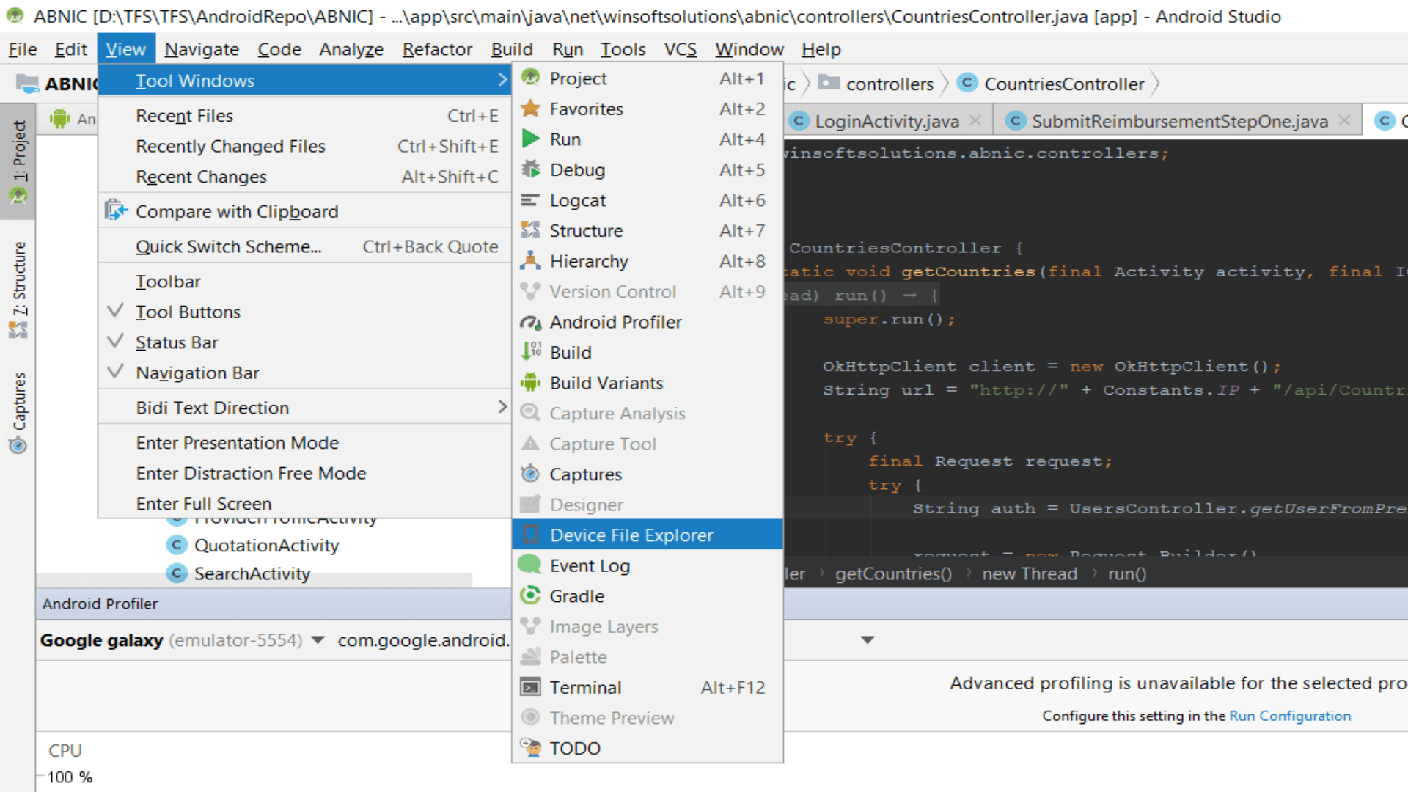1408x792 pixels.
Task: Open the Navigate menu
Action: pos(202,49)
